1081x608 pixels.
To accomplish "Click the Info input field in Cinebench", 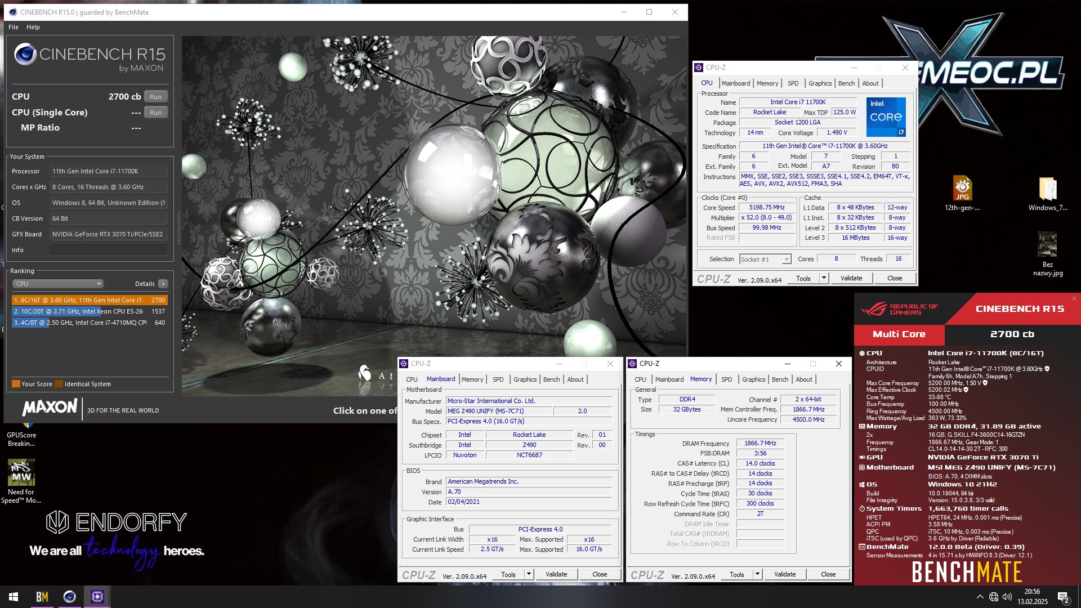I will (x=109, y=250).
